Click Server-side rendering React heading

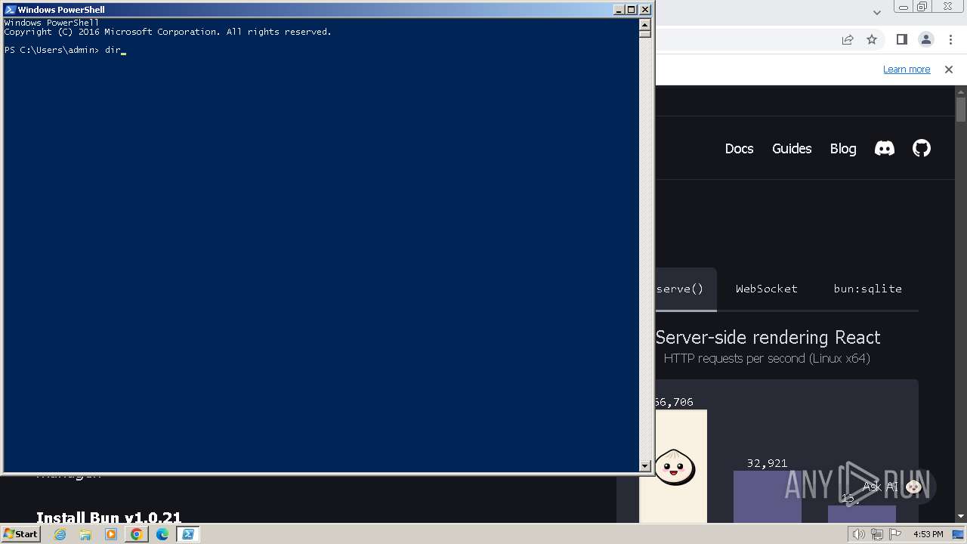[768, 338]
